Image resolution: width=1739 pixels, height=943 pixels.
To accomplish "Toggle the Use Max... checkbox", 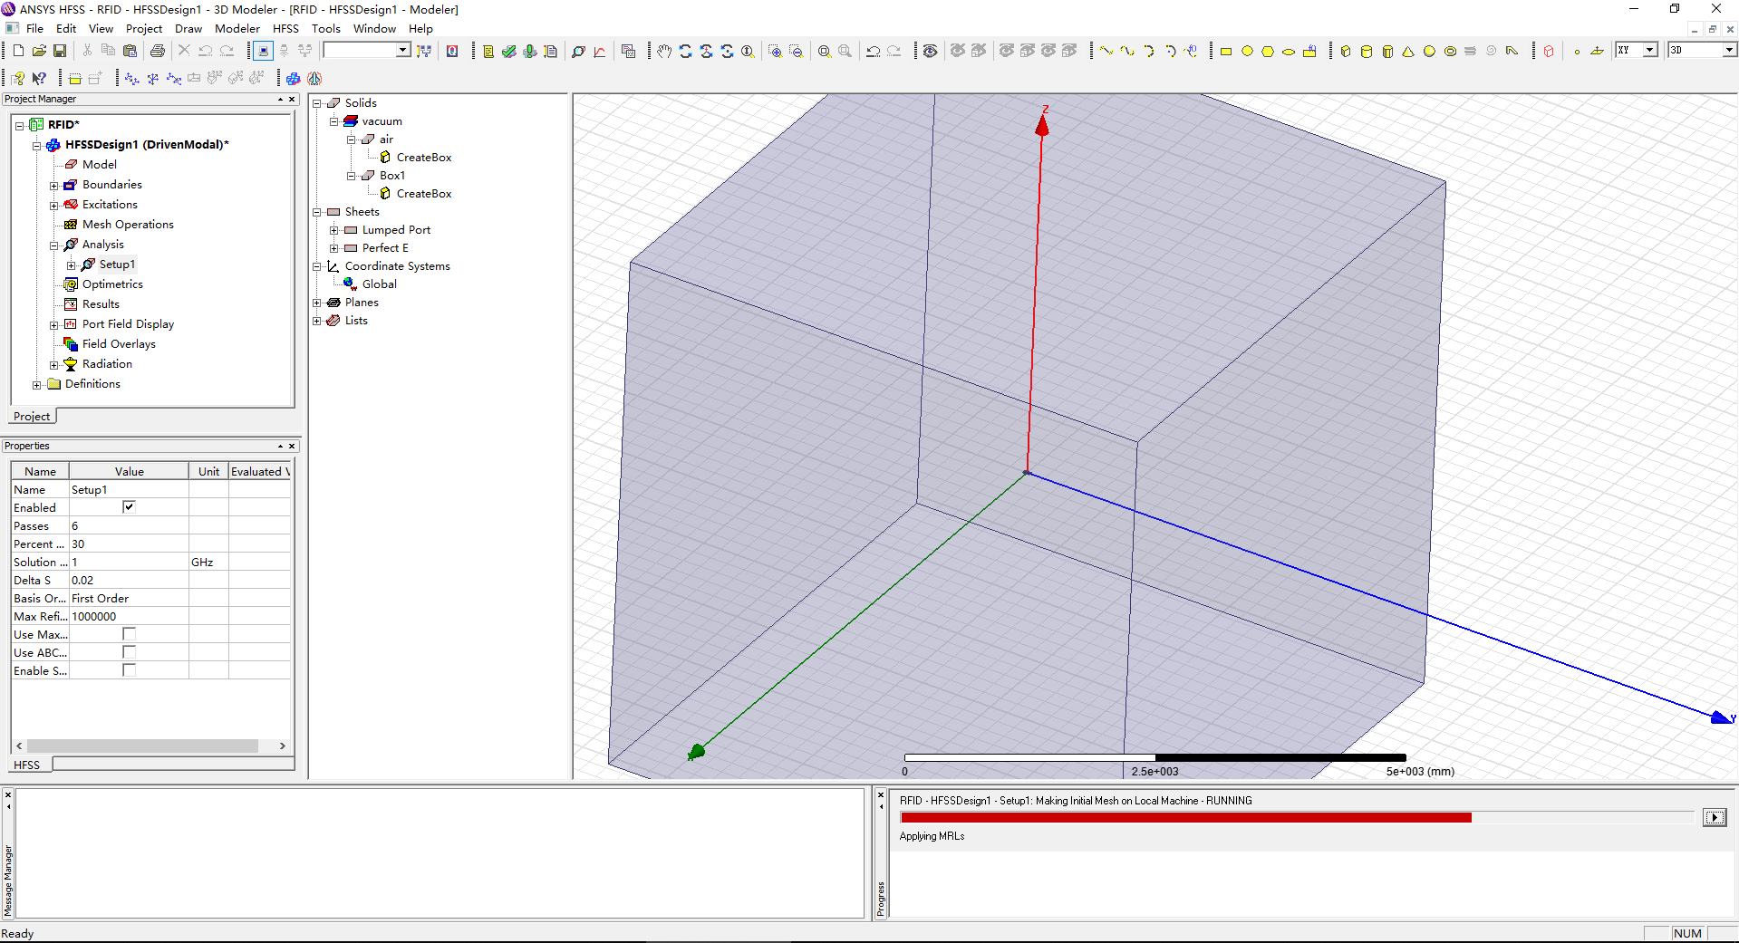I will 129,634.
